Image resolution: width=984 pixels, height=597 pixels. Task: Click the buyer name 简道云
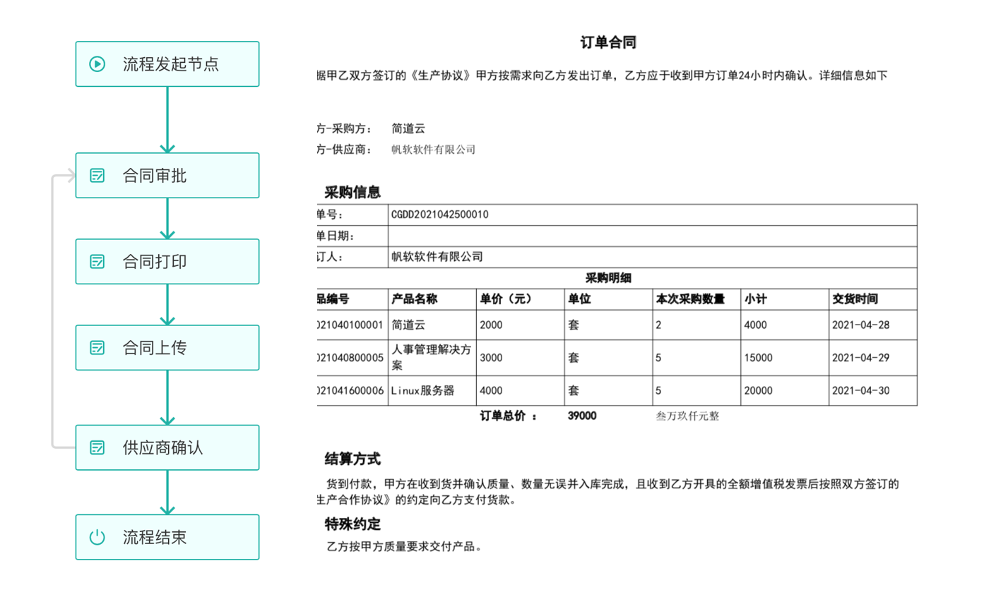click(408, 128)
